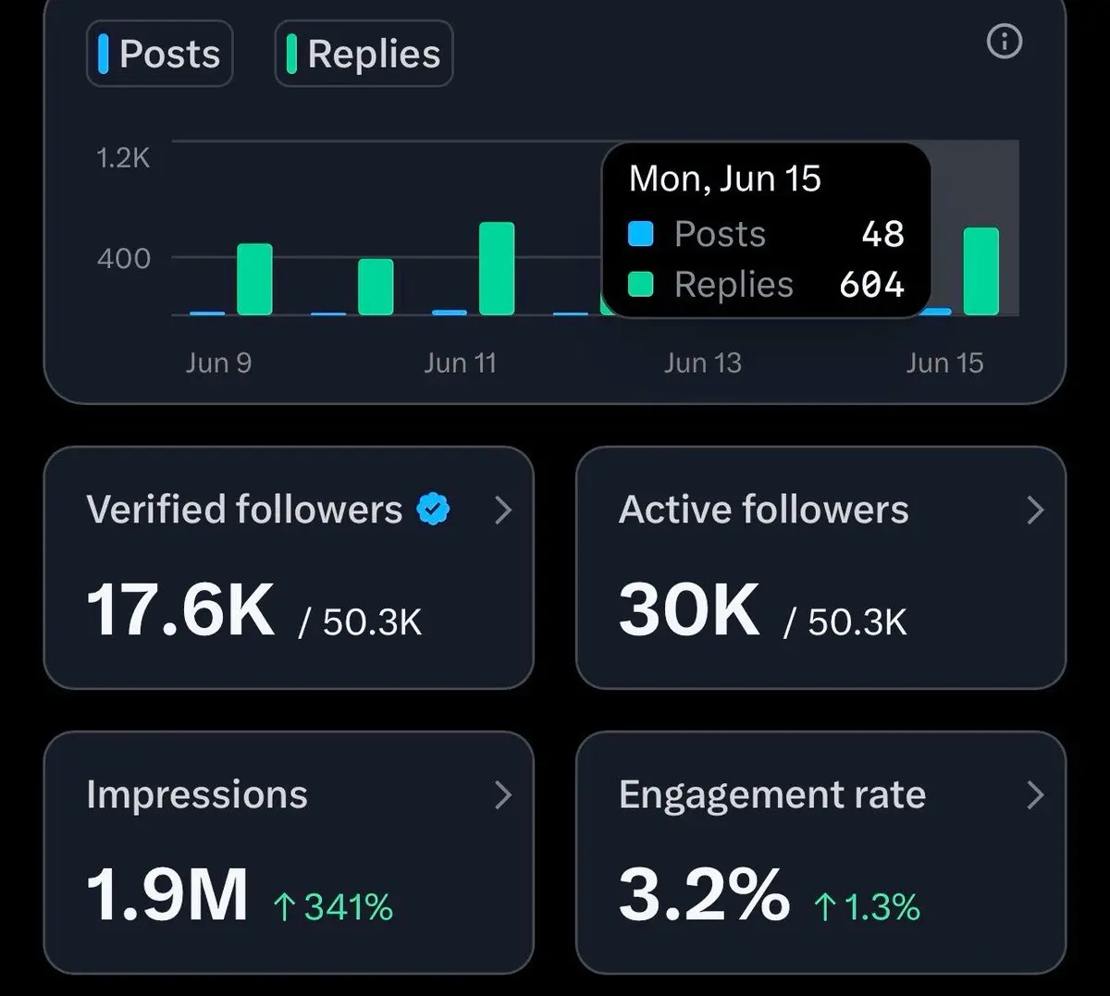
Task: Select the Jun 13 axis date label
Action: [x=702, y=363]
